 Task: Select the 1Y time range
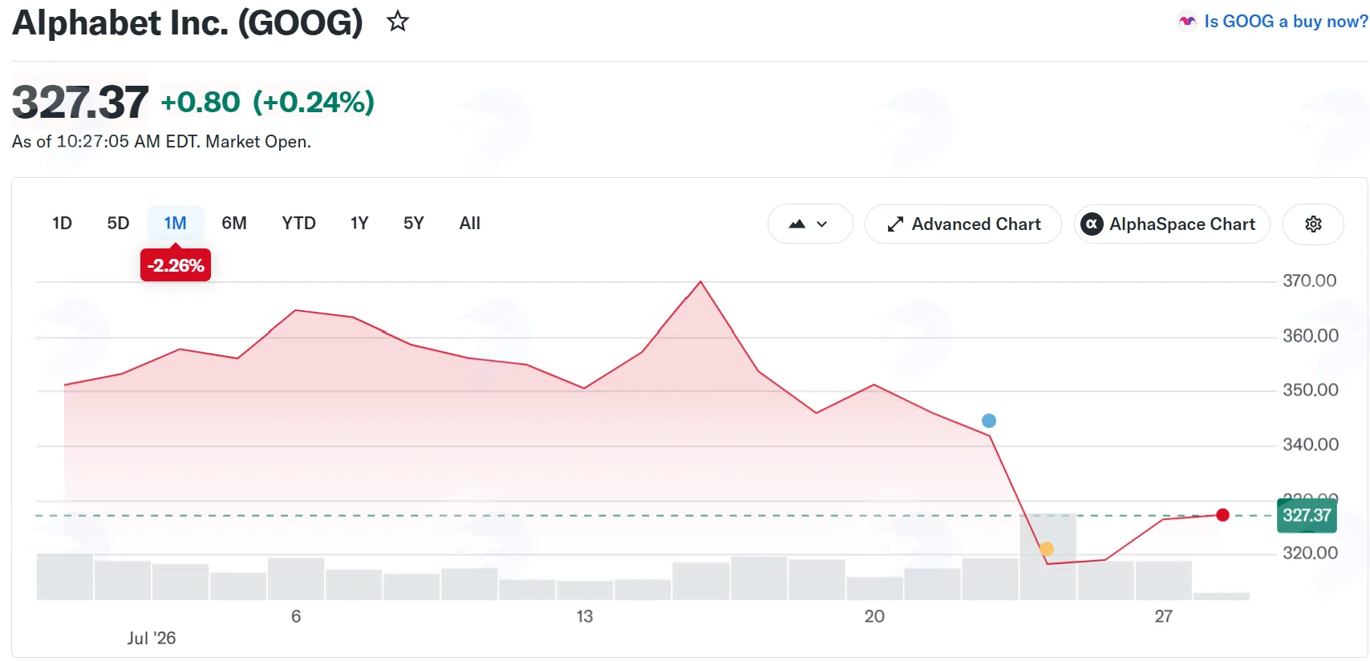(x=359, y=224)
